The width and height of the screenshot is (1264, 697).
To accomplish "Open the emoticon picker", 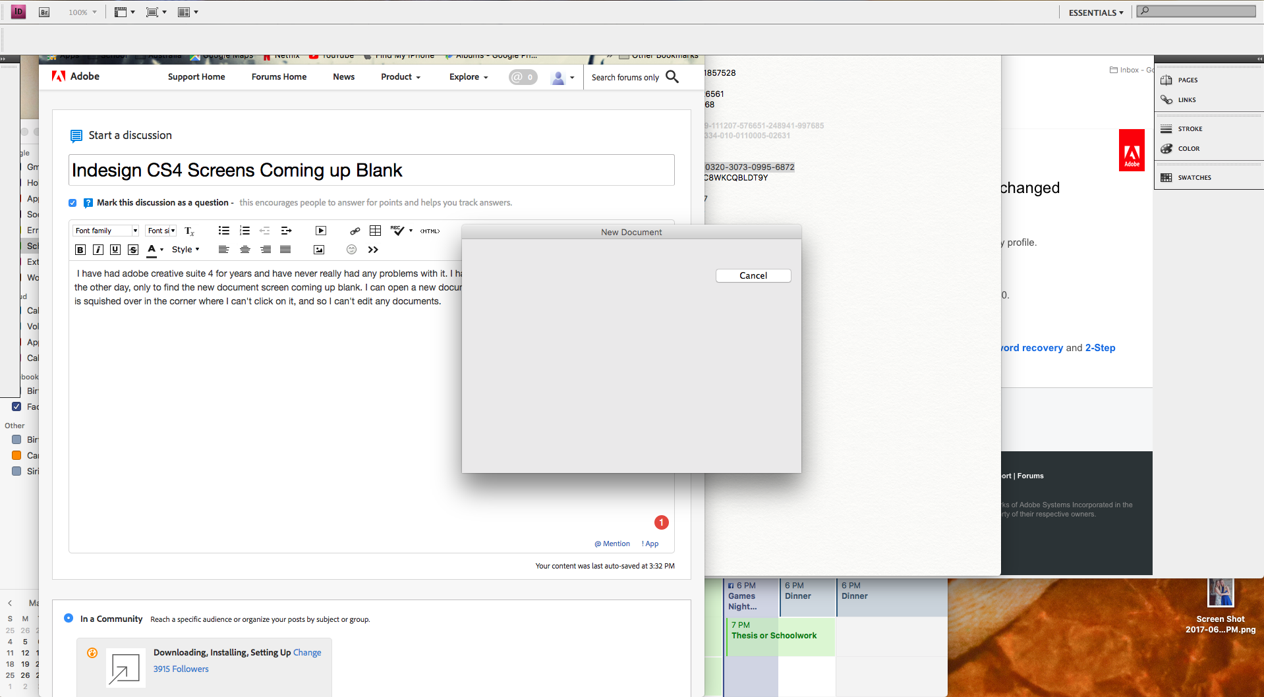I will point(351,250).
